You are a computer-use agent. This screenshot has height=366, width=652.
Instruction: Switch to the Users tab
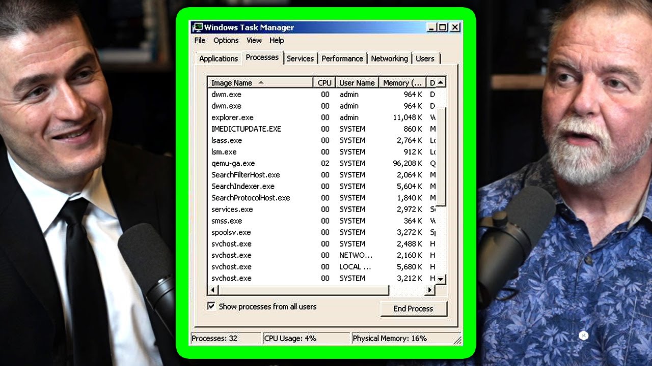coord(425,58)
